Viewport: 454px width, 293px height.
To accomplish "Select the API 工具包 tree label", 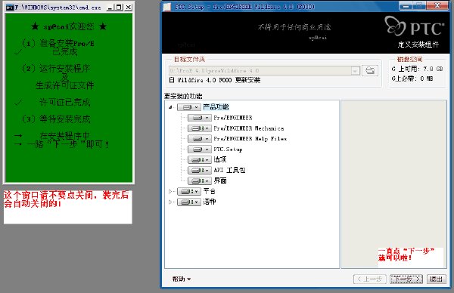I will click(x=229, y=170).
